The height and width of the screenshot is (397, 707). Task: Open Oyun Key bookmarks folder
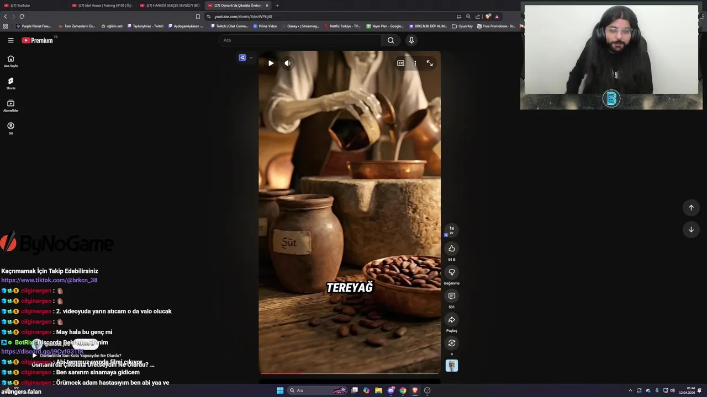(x=462, y=26)
